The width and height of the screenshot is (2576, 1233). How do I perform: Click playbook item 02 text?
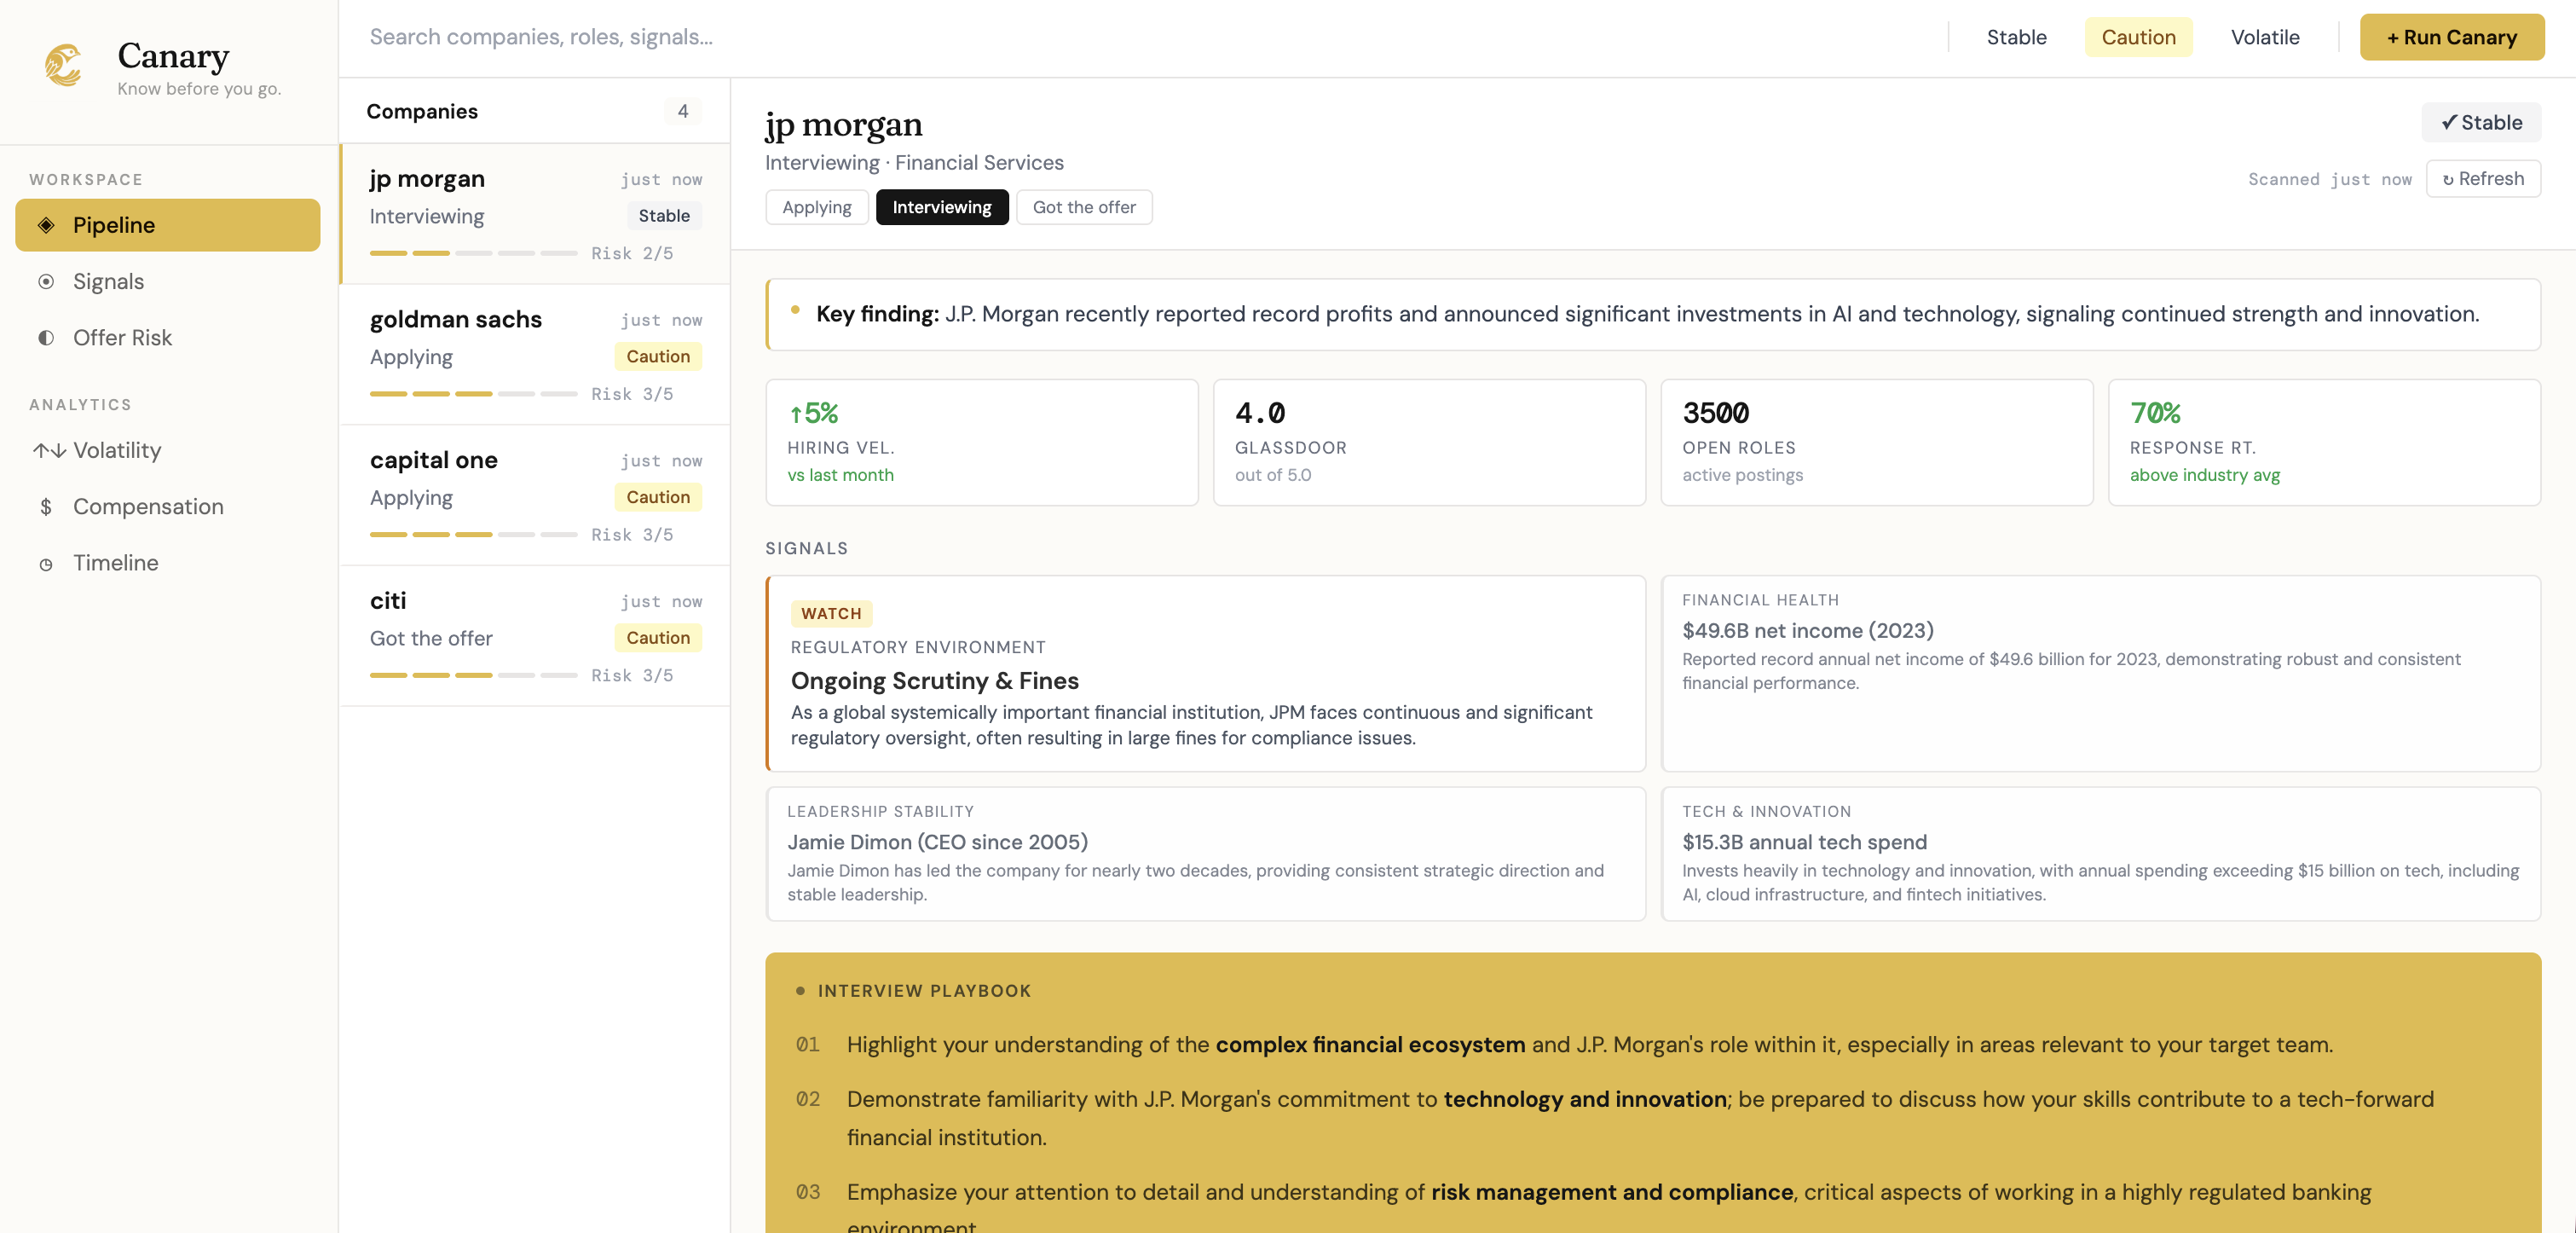tap(1640, 1118)
